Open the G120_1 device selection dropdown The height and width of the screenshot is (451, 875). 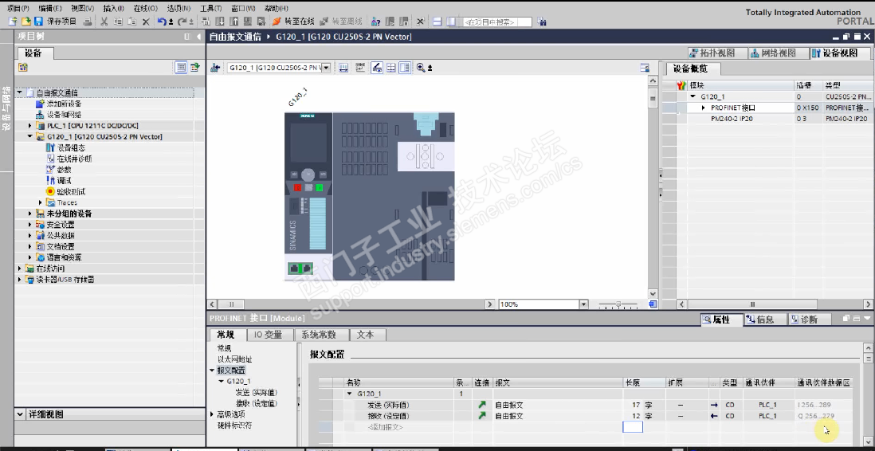coord(326,68)
